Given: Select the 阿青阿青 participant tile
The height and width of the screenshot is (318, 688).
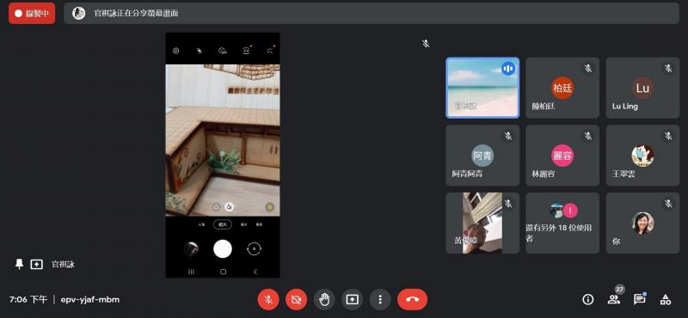Looking at the screenshot, I should pyautogui.click(x=482, y=156).
